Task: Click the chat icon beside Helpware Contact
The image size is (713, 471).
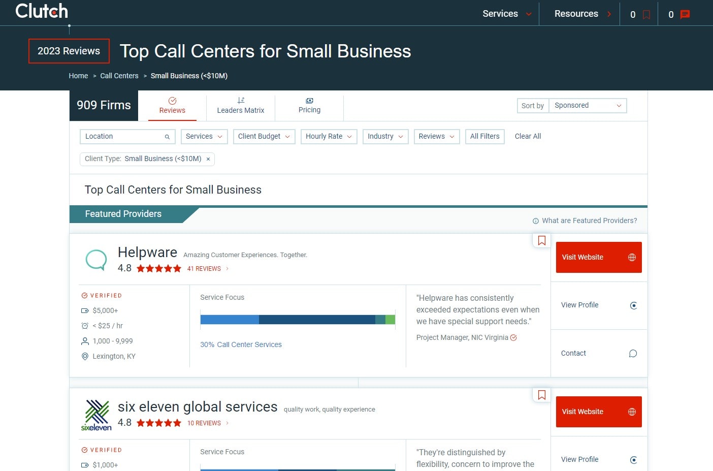Action: point(633,354)
